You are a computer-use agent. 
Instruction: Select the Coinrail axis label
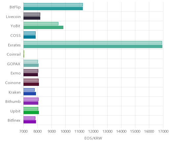(x=14, y=54)
